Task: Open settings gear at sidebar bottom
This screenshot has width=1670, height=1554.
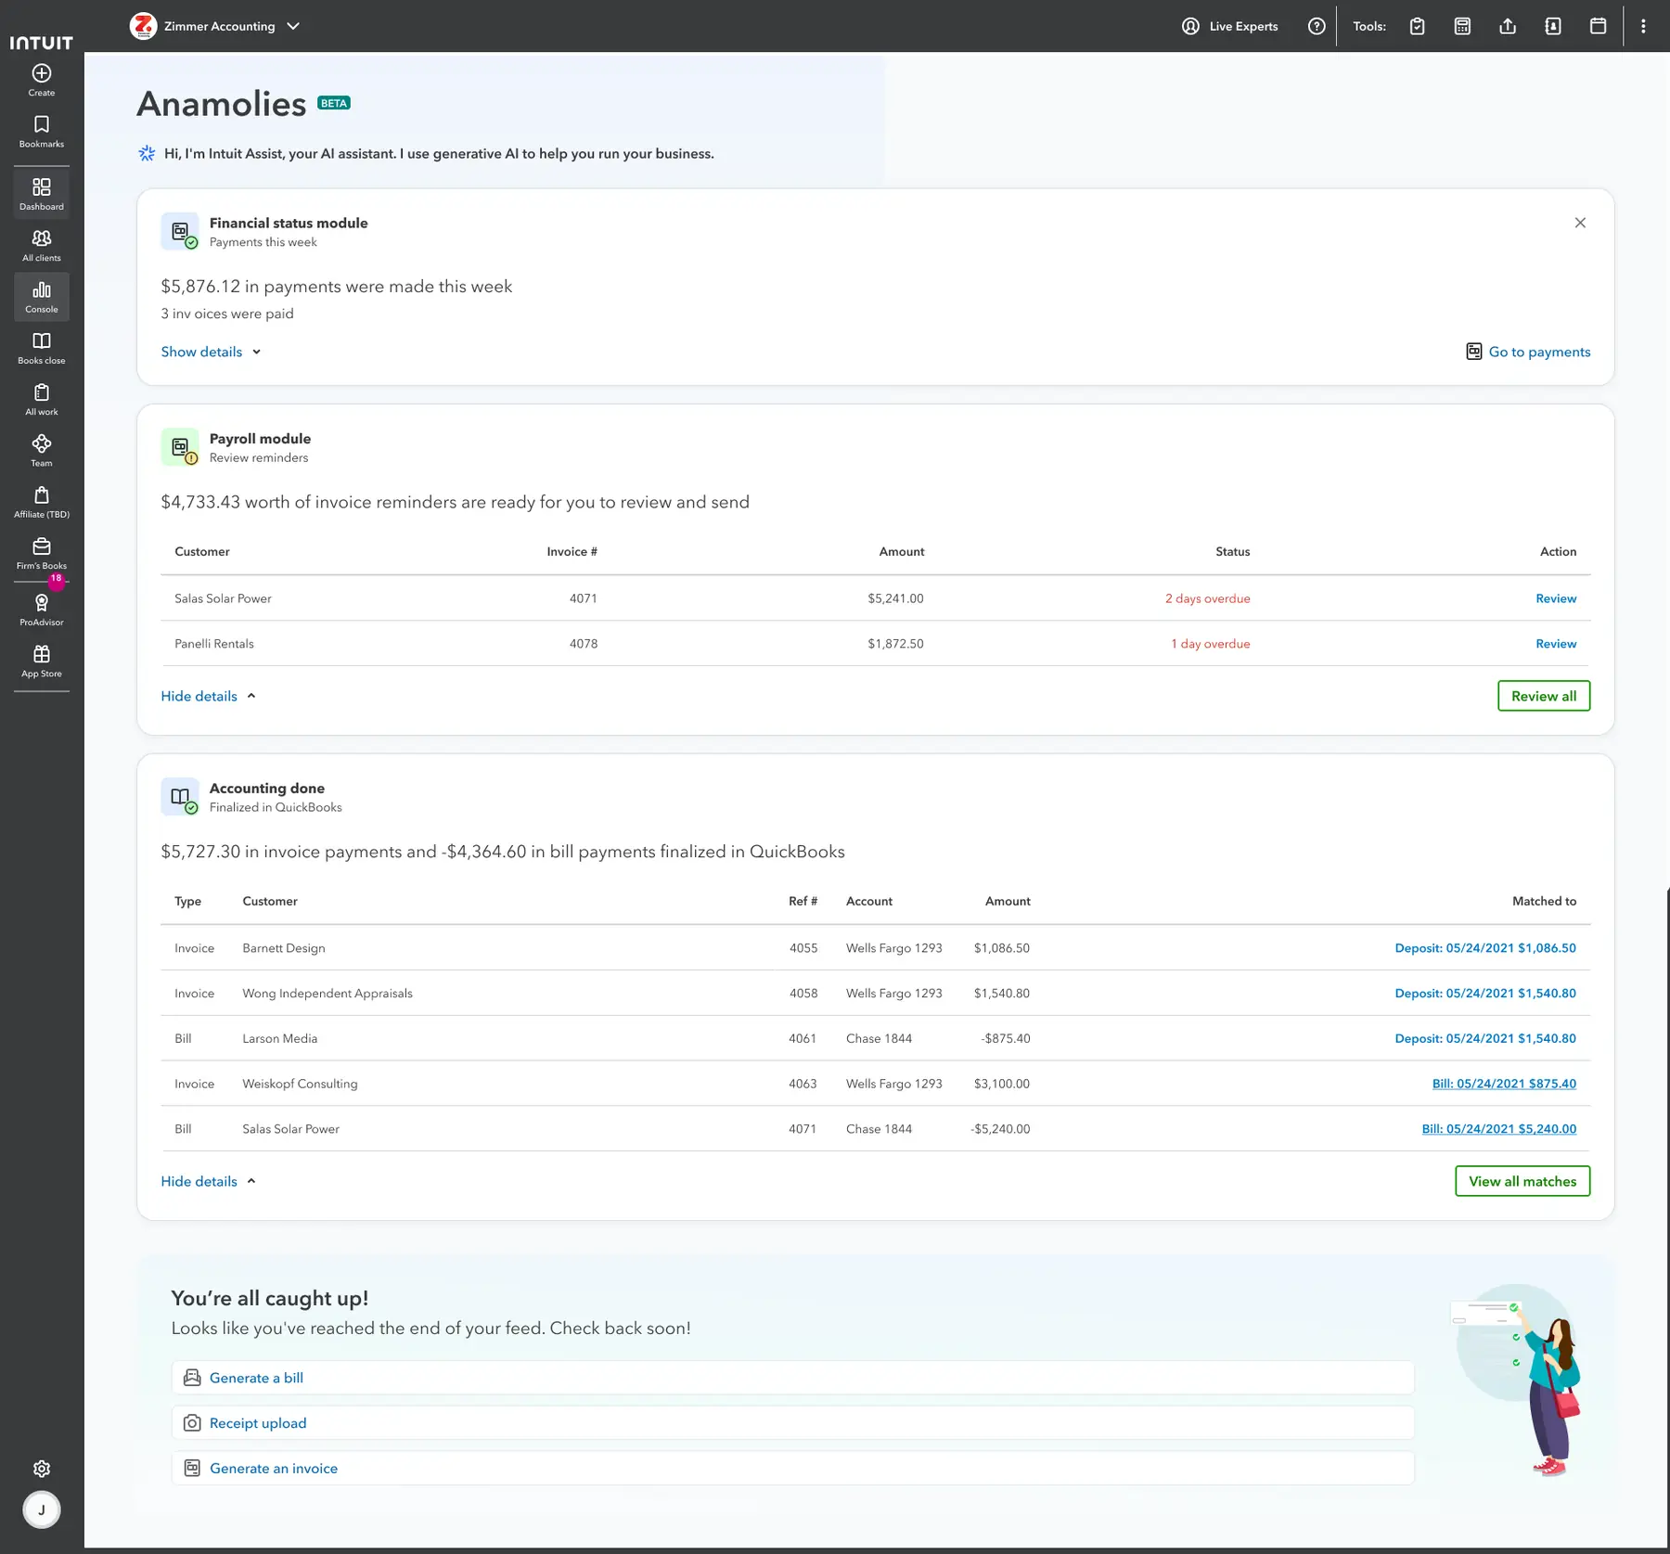Action: pos(42,1469)
